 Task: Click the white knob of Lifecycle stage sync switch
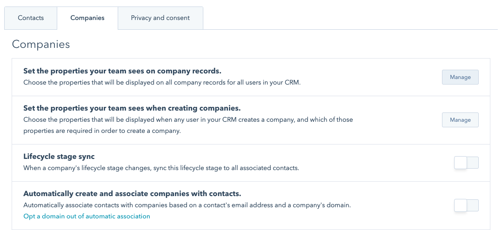(461, 163)
